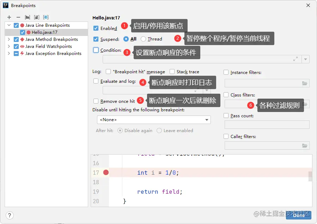
Task: Click the Add breakpoint plus icon
Action: pos(9,17)
